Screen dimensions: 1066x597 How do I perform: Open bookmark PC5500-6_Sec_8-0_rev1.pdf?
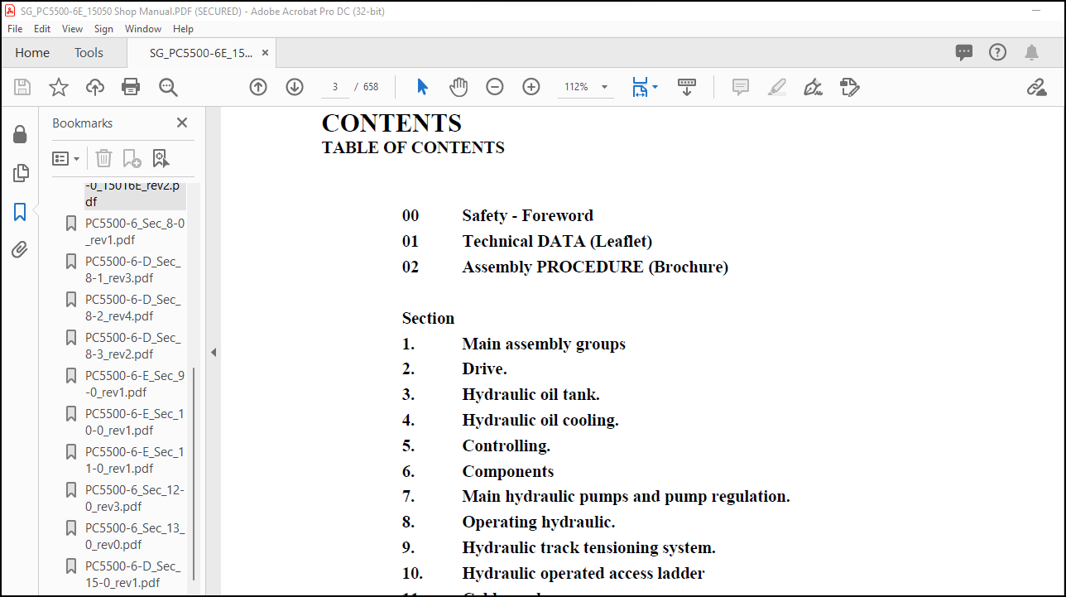point(135,232)
